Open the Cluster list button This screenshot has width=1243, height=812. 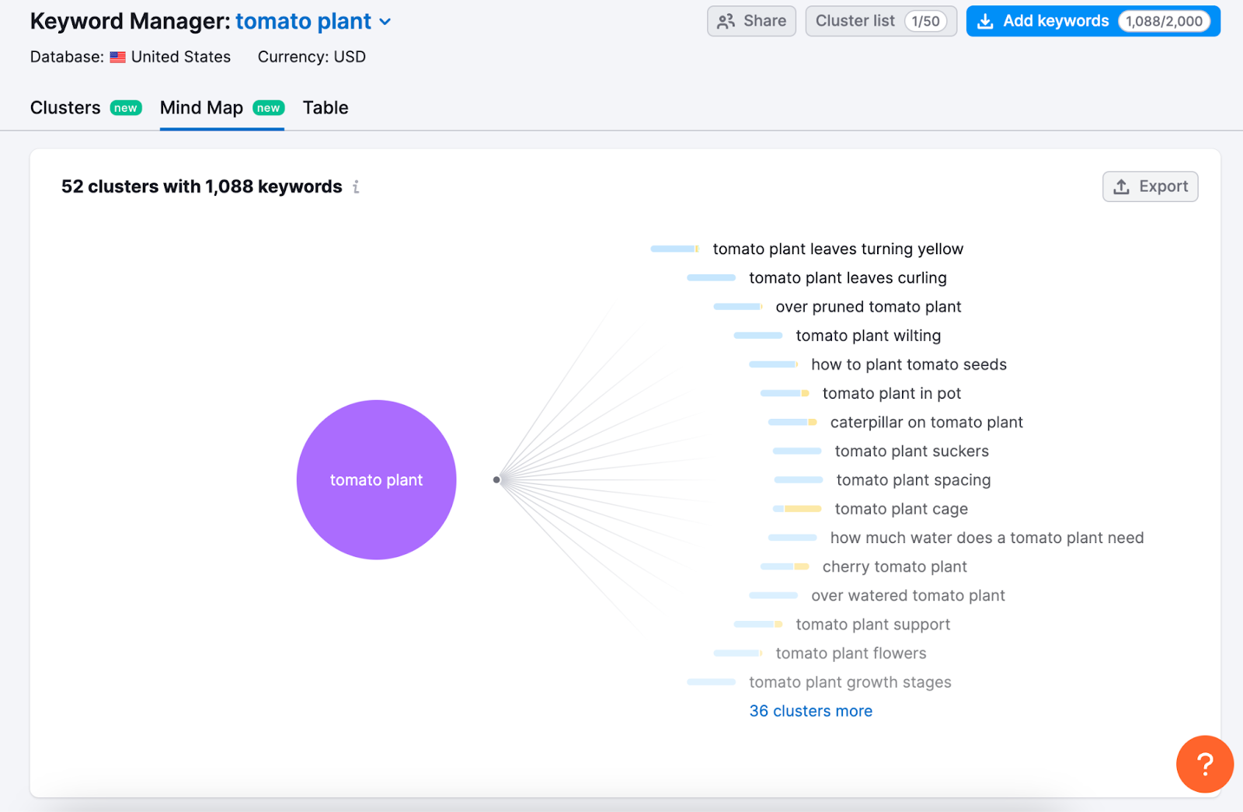pos(881,21)
